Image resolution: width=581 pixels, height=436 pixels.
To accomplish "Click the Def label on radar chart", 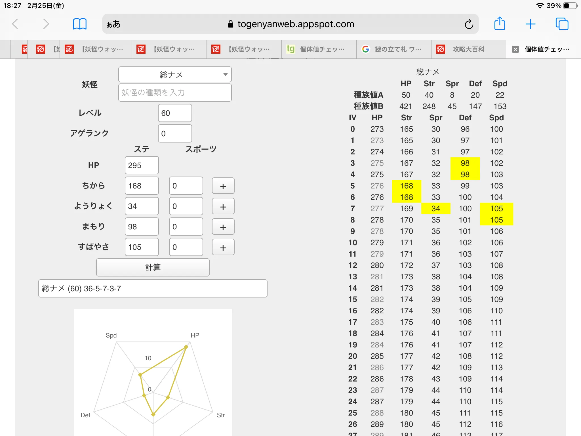I will tap(85, 415).
